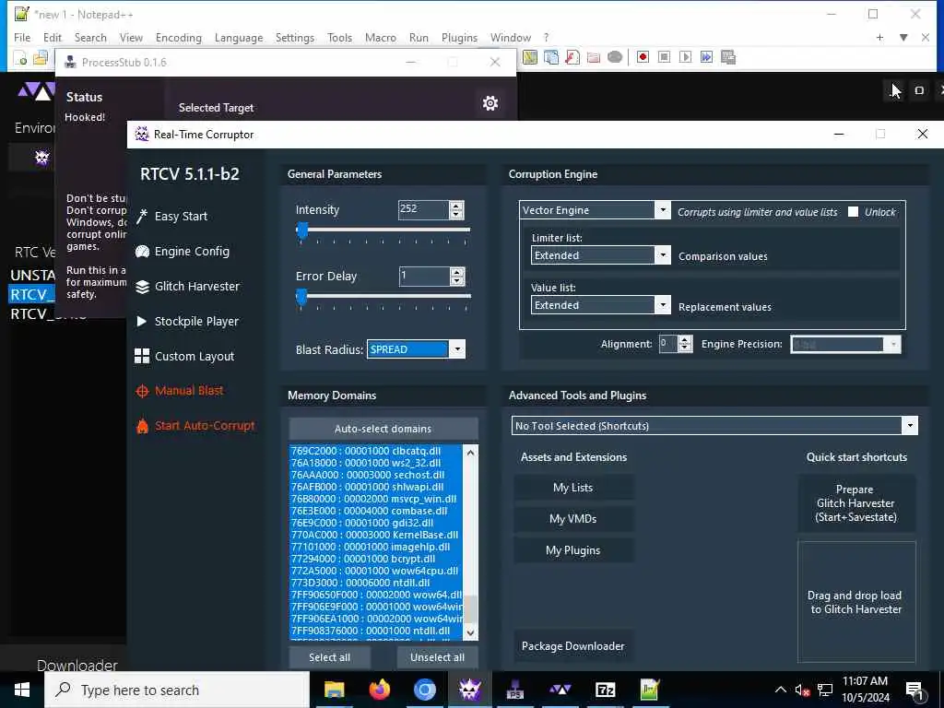Image resolution: width=944 pixels, height=708 pixels.
Task: Open Windows Start menu
Action: [22, 690]
